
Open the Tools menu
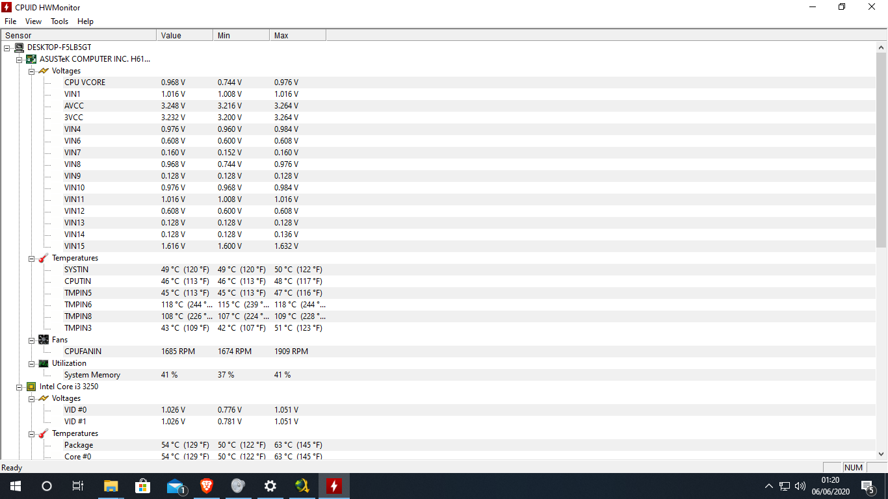(60, 21)
